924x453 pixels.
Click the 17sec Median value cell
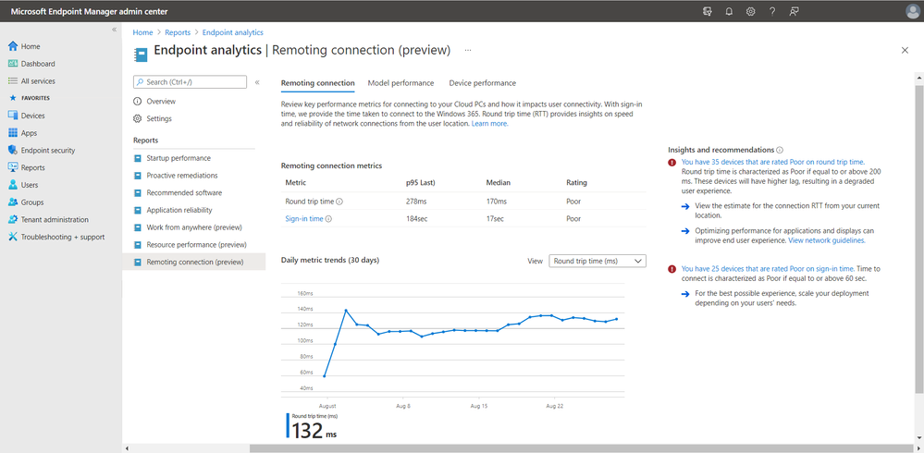(496, 218)
